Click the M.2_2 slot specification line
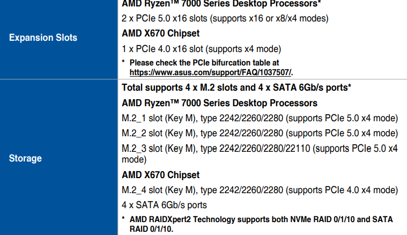This screenshot has height=235, width=407. point(260,133)
